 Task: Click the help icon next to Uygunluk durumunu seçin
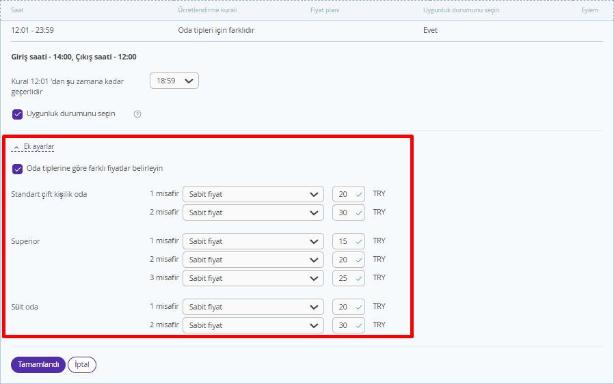pos(137,114)
